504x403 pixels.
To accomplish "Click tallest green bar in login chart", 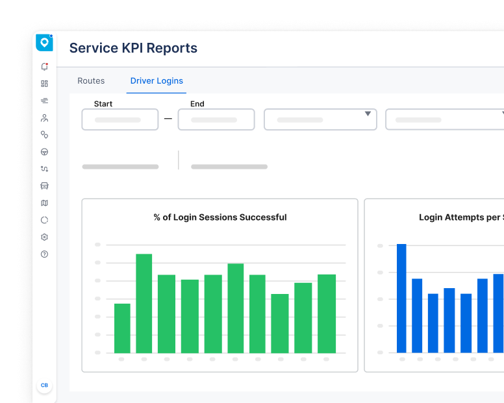I will click(144, 303).
